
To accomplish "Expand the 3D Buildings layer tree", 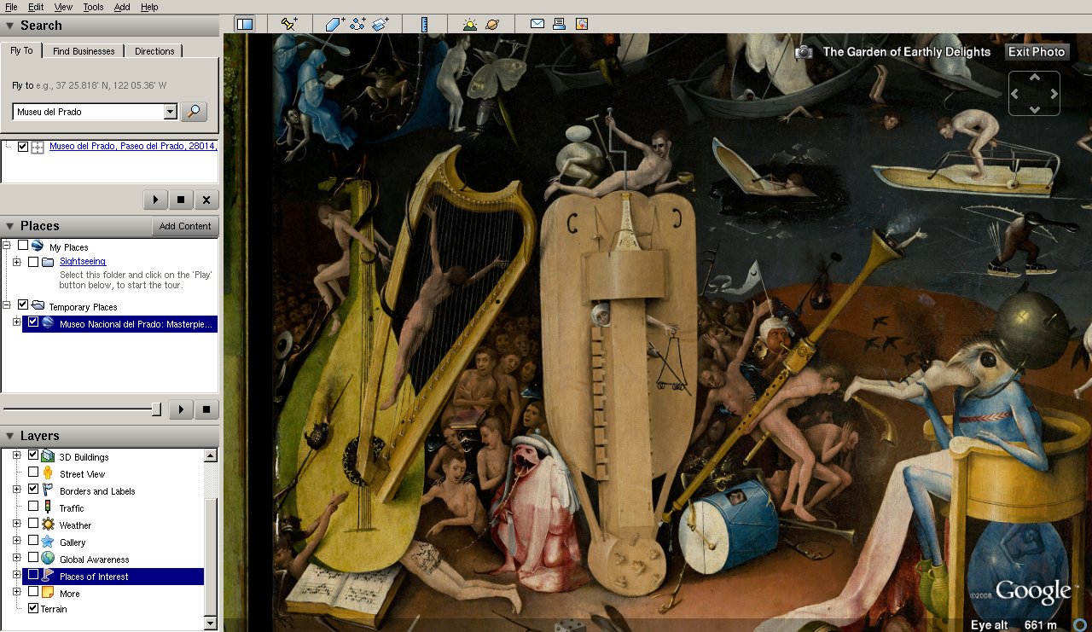I will tap(17, 455).
